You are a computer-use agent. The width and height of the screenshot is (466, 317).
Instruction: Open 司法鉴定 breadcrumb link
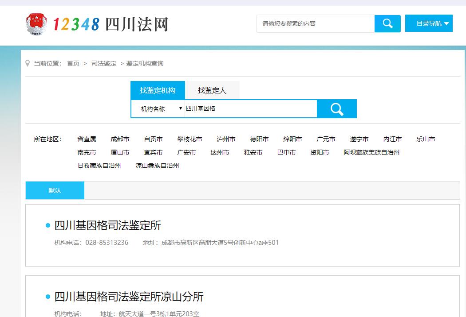(x=104, y=63)
